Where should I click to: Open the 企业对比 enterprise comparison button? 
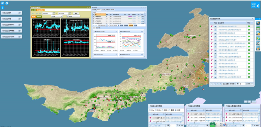[x=255, y=5]
